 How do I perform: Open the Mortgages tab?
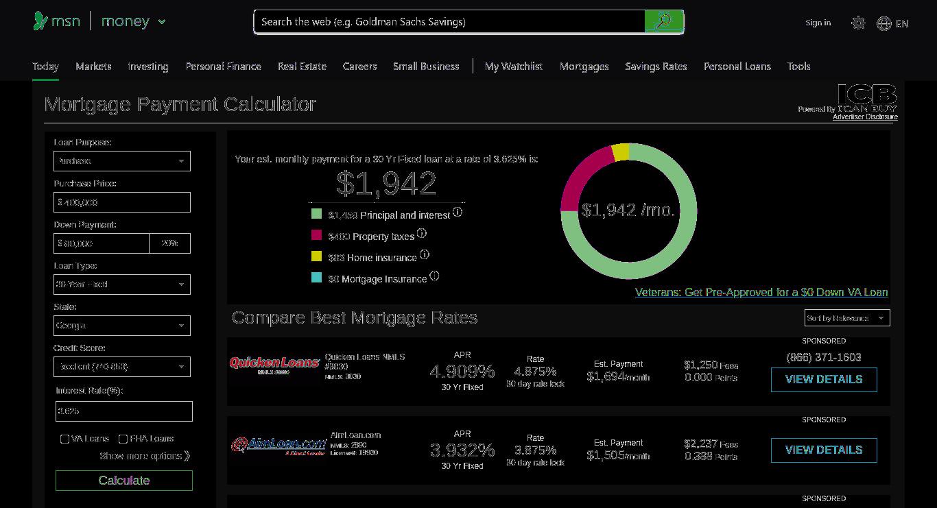pos(584,66)
